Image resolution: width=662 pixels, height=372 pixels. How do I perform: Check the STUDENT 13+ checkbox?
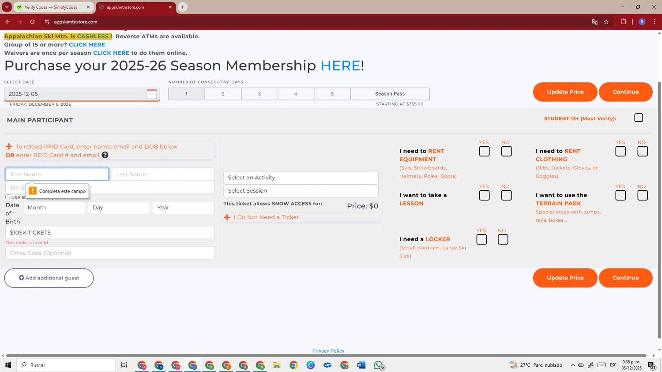tap(639, 118)
